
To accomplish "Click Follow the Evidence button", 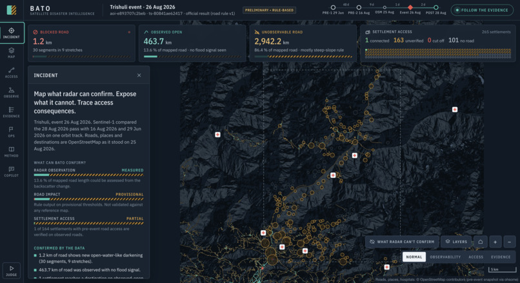I will pos(482,10).
